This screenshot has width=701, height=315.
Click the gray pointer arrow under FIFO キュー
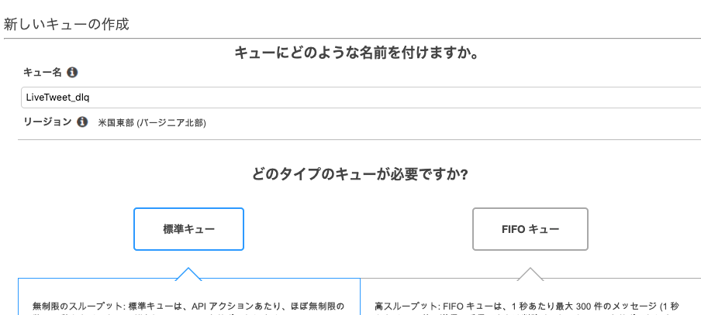pos(530,274)
